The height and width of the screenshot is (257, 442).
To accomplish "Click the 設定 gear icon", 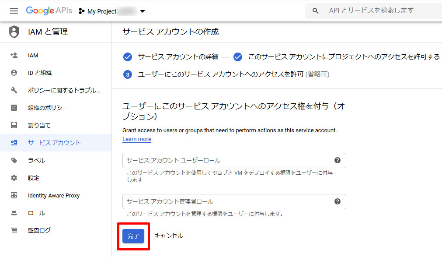I will pyautogui.click(x=14, y=178).
